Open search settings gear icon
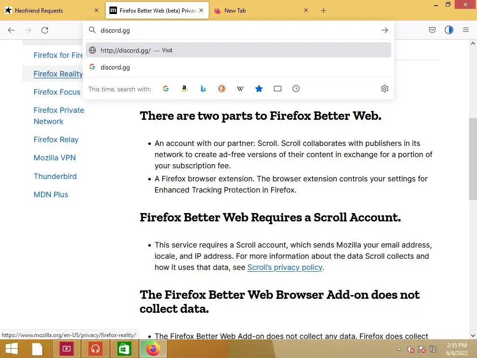 pos(384,89)
